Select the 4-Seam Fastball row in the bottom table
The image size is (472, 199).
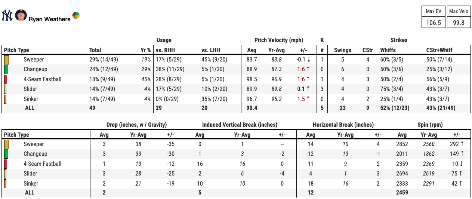42,164
